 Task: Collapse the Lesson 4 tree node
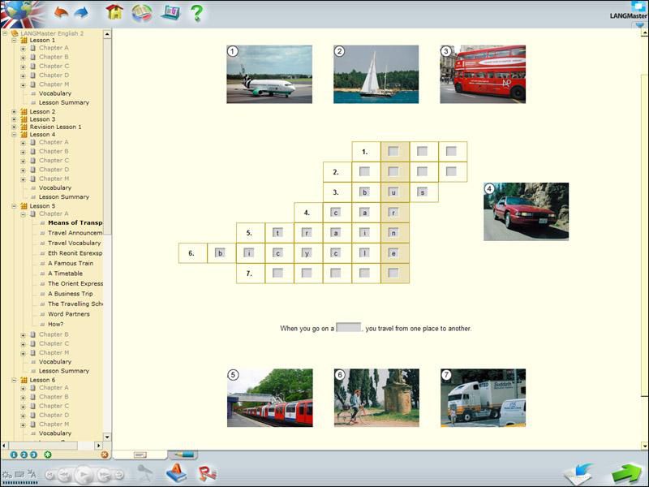[x=14, y=135]
